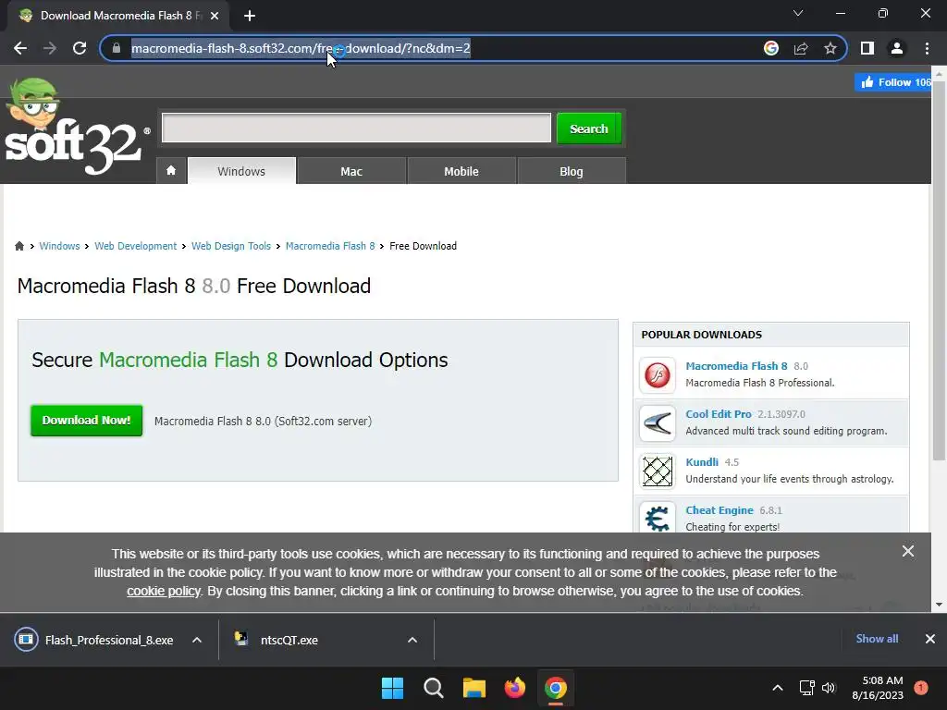Go back to the previous page
947x710 pixels.
20,48
